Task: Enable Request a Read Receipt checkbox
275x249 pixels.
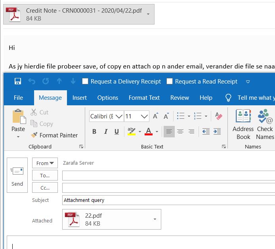Action: click(x=170, y=81)
